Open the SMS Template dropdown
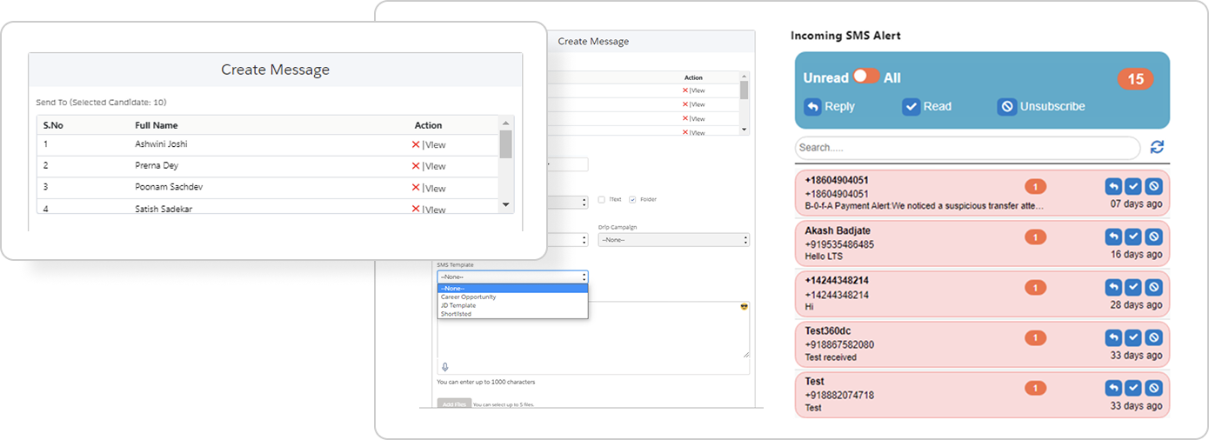 pos(512,277)
